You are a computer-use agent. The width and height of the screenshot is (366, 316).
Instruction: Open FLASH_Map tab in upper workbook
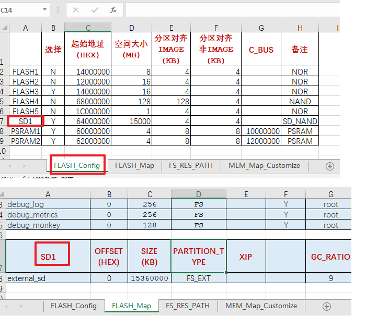coord(134,166)
